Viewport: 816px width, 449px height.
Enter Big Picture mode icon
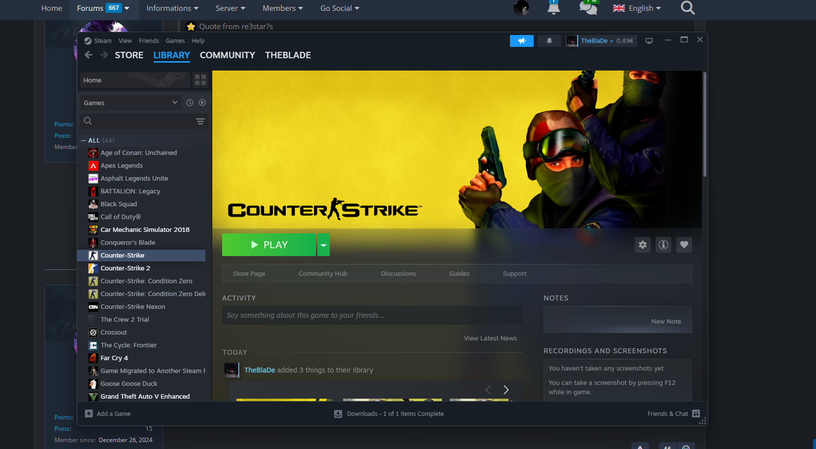pyautogui.click(x=649, y=41)
